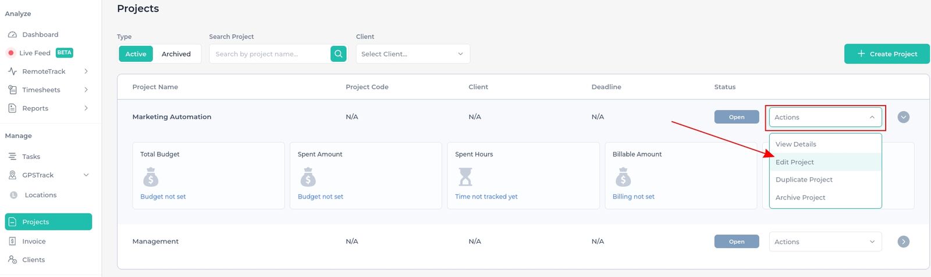Select Duplicate Project menu option

click(826, 179)
